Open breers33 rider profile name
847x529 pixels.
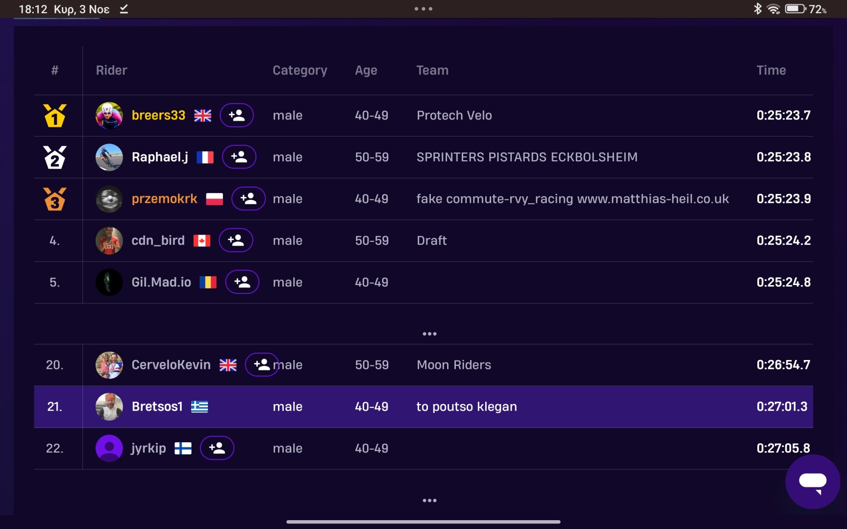(x=158, y=116)
